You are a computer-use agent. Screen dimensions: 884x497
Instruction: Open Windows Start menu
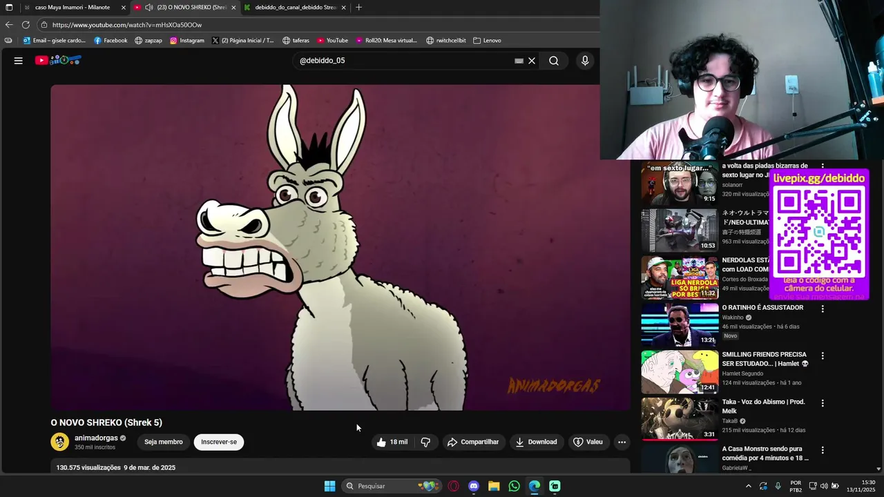point(329,486)
